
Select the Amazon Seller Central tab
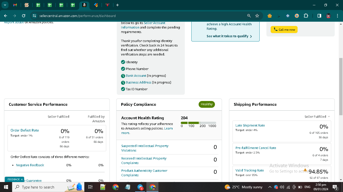coord(84,5)
